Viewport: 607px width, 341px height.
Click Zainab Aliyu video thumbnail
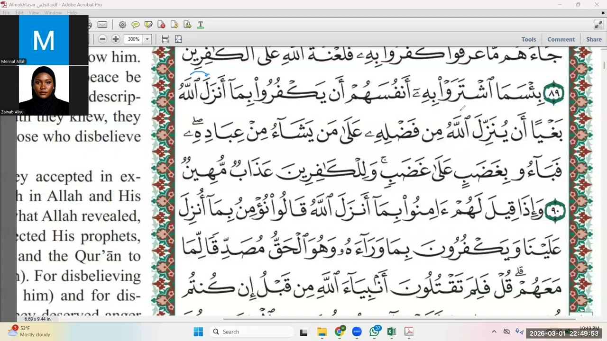pyautogui.click(x=44, y=90)
